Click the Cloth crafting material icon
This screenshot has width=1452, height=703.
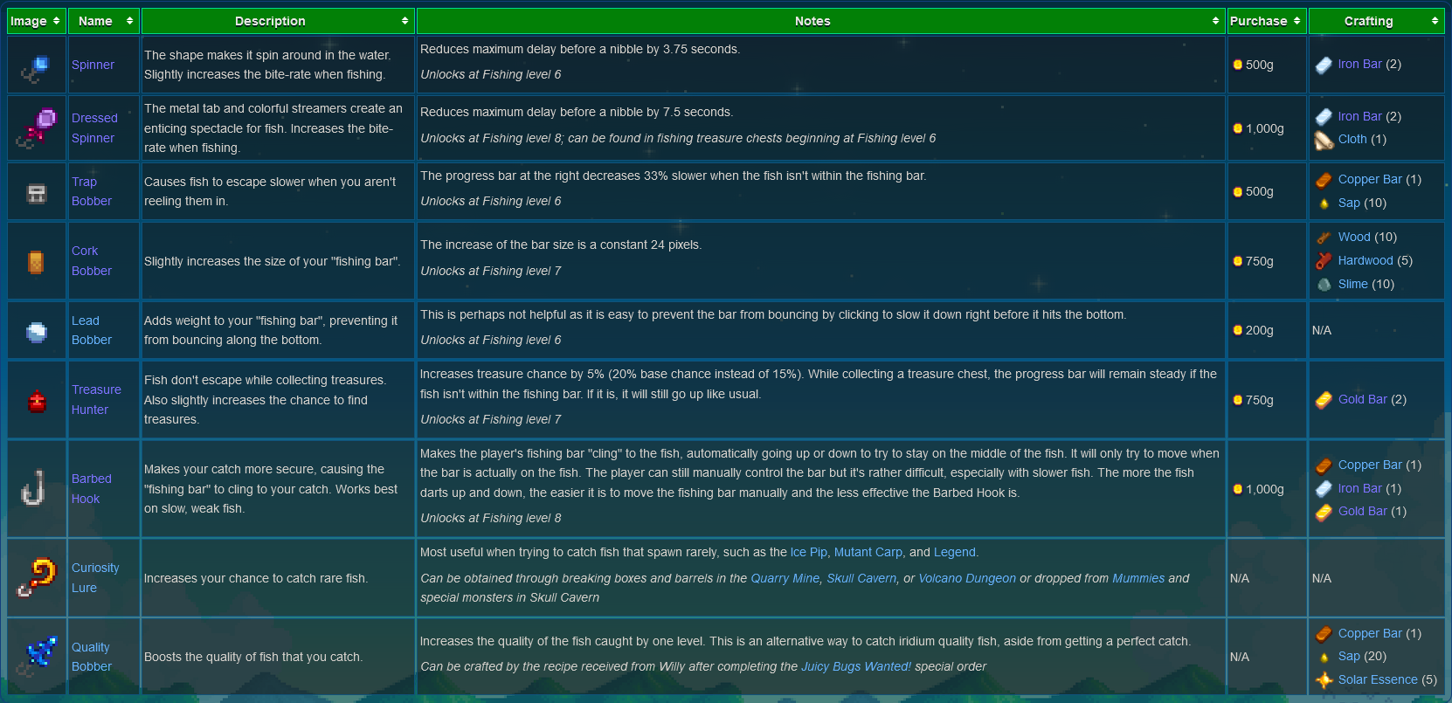(x=1324, y=140)
